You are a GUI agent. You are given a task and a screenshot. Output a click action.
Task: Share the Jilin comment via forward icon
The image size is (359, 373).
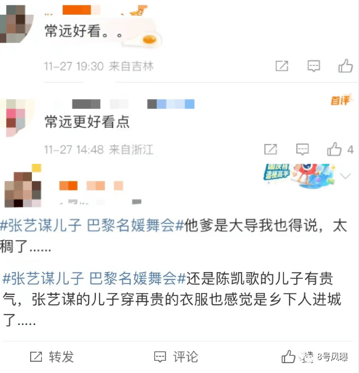[282, 66]
